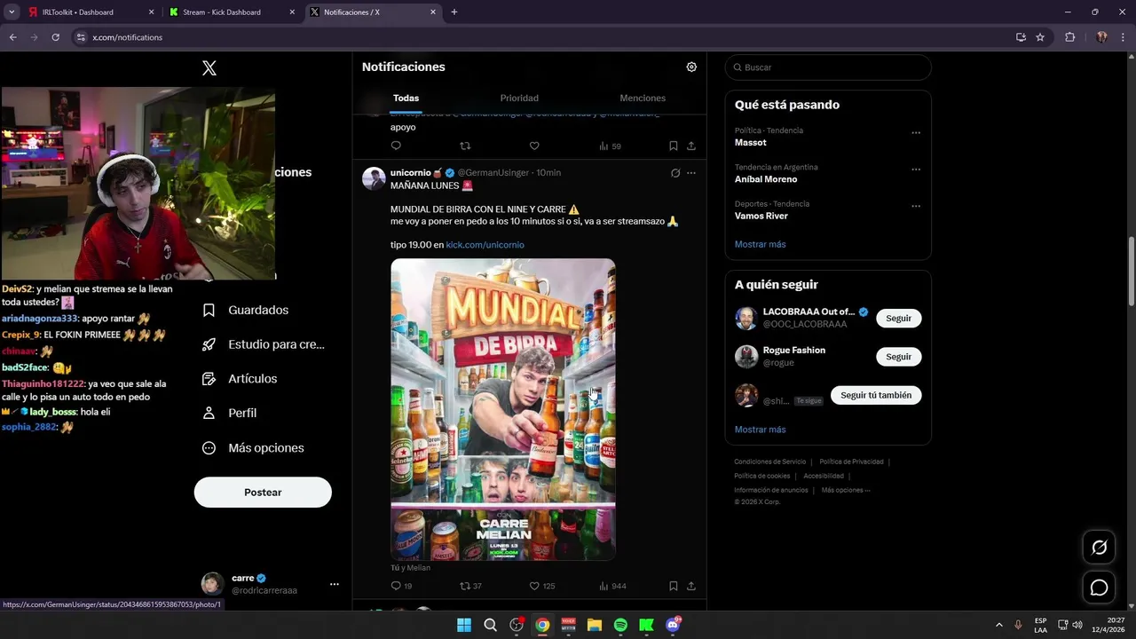Open more options for Massot trend

(x=916, y=133)
